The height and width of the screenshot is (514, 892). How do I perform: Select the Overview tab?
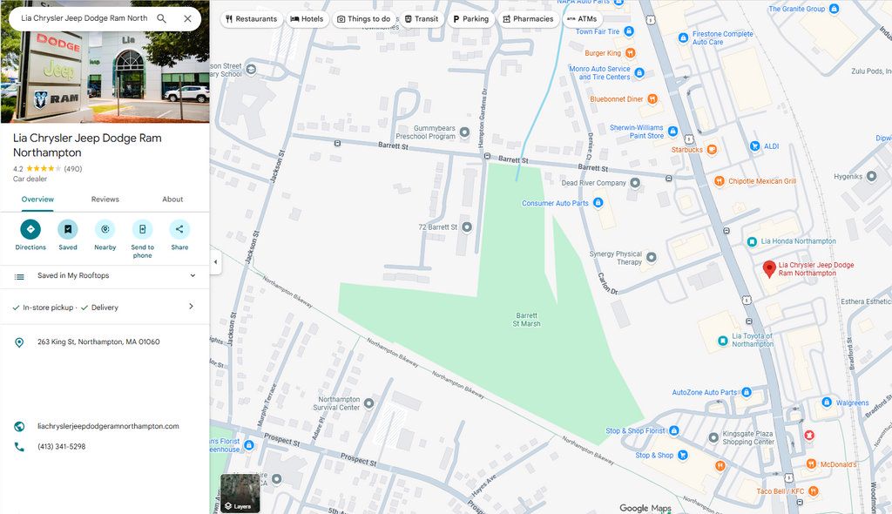coord(37,200)
